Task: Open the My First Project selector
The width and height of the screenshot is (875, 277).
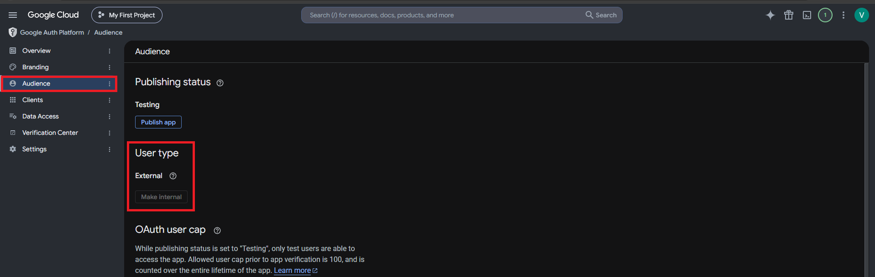Action: [x=127, y=15]
